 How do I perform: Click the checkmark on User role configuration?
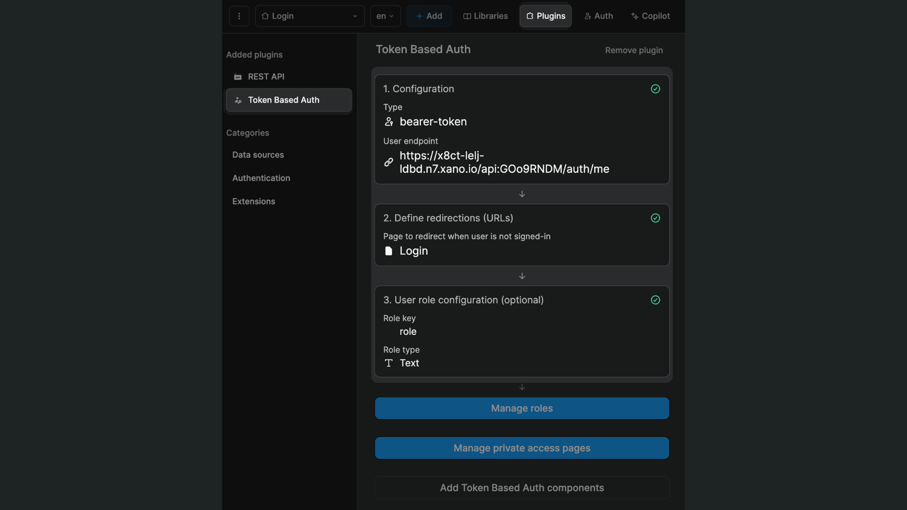(x=656, y=300)
